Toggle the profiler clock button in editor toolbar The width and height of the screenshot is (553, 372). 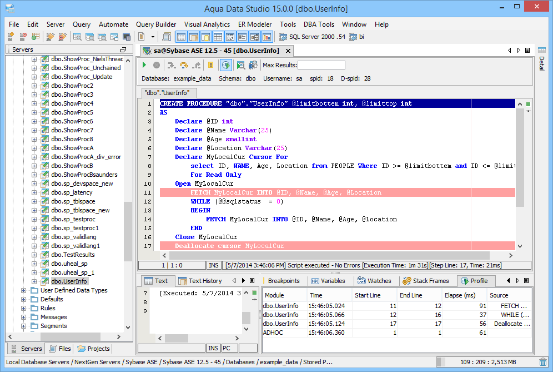coord(226,65)
